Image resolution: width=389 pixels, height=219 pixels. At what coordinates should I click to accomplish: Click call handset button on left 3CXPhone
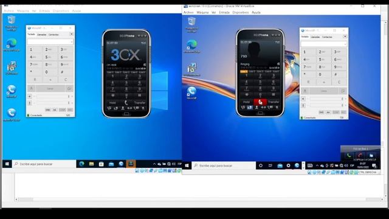coord(126,103)
